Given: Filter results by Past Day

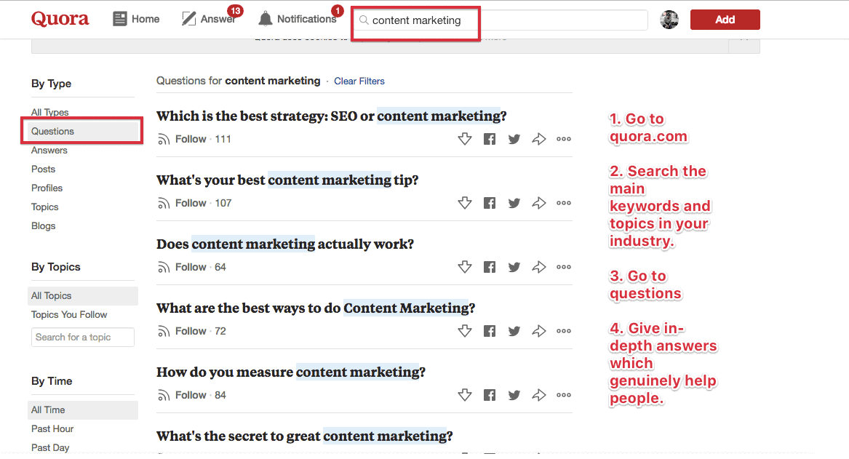Looking at the screenshot, I should click(x=49, y=447).
